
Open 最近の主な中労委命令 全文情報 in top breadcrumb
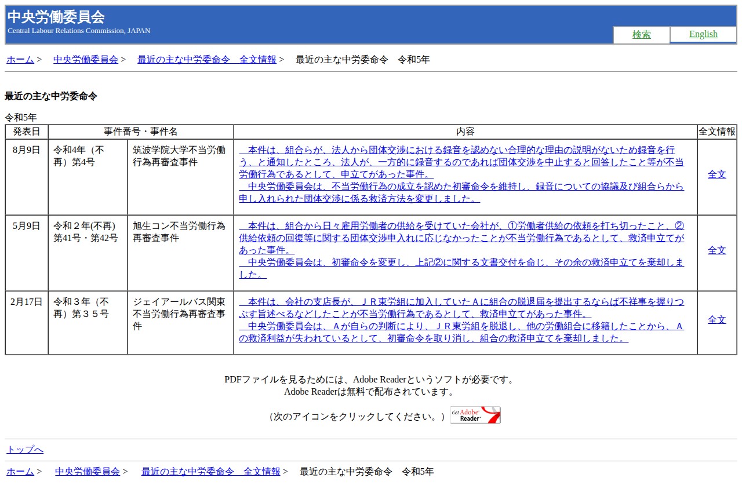[x=207, y=59]
